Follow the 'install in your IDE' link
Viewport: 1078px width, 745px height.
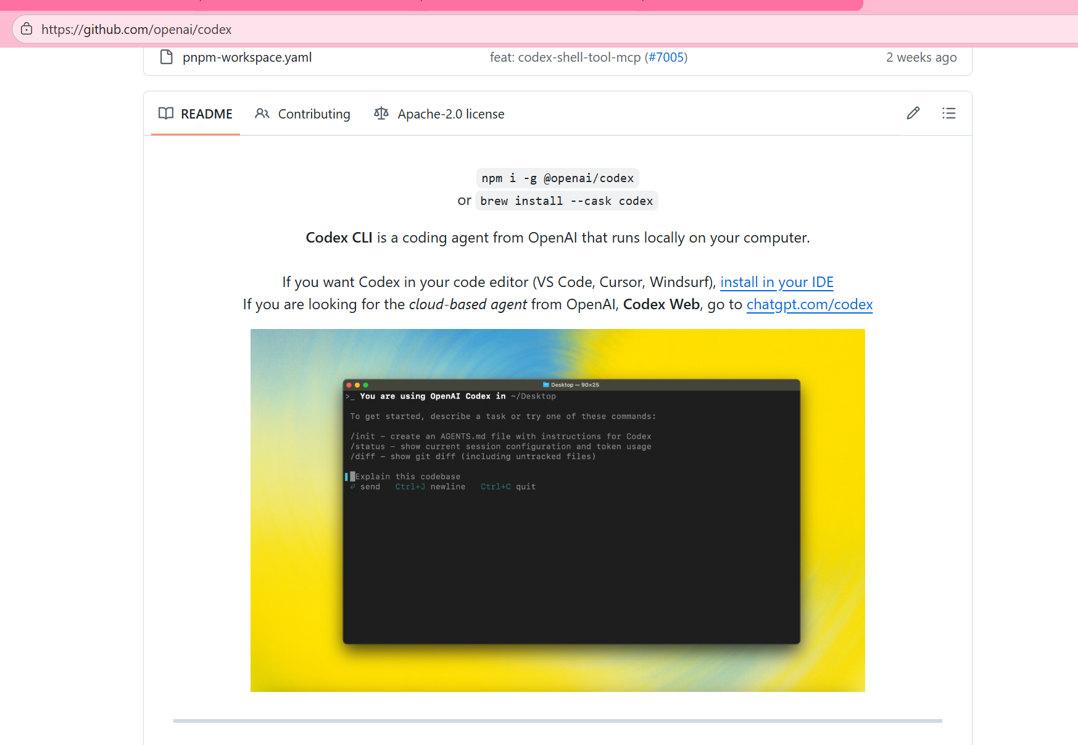click(x=777, y=282)
